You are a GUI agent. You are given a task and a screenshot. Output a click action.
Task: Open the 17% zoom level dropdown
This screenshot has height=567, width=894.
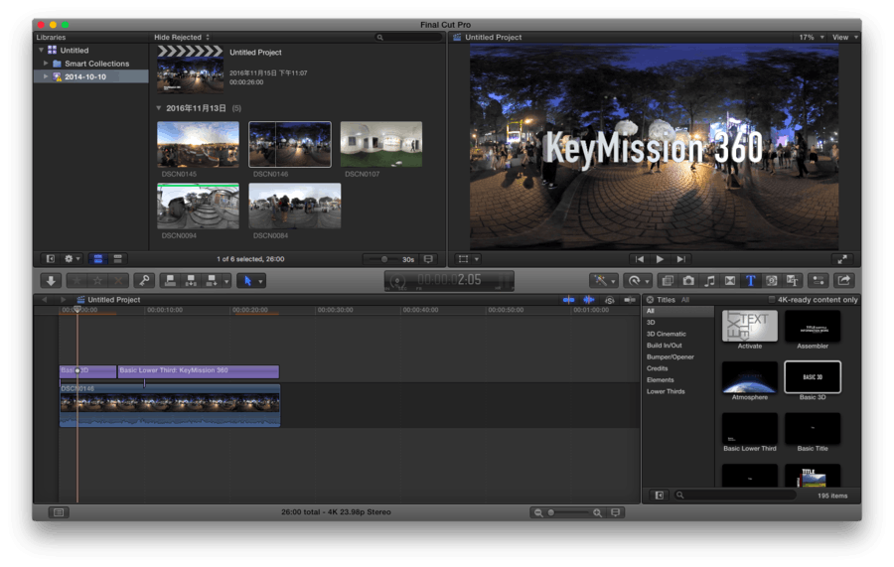812,37
